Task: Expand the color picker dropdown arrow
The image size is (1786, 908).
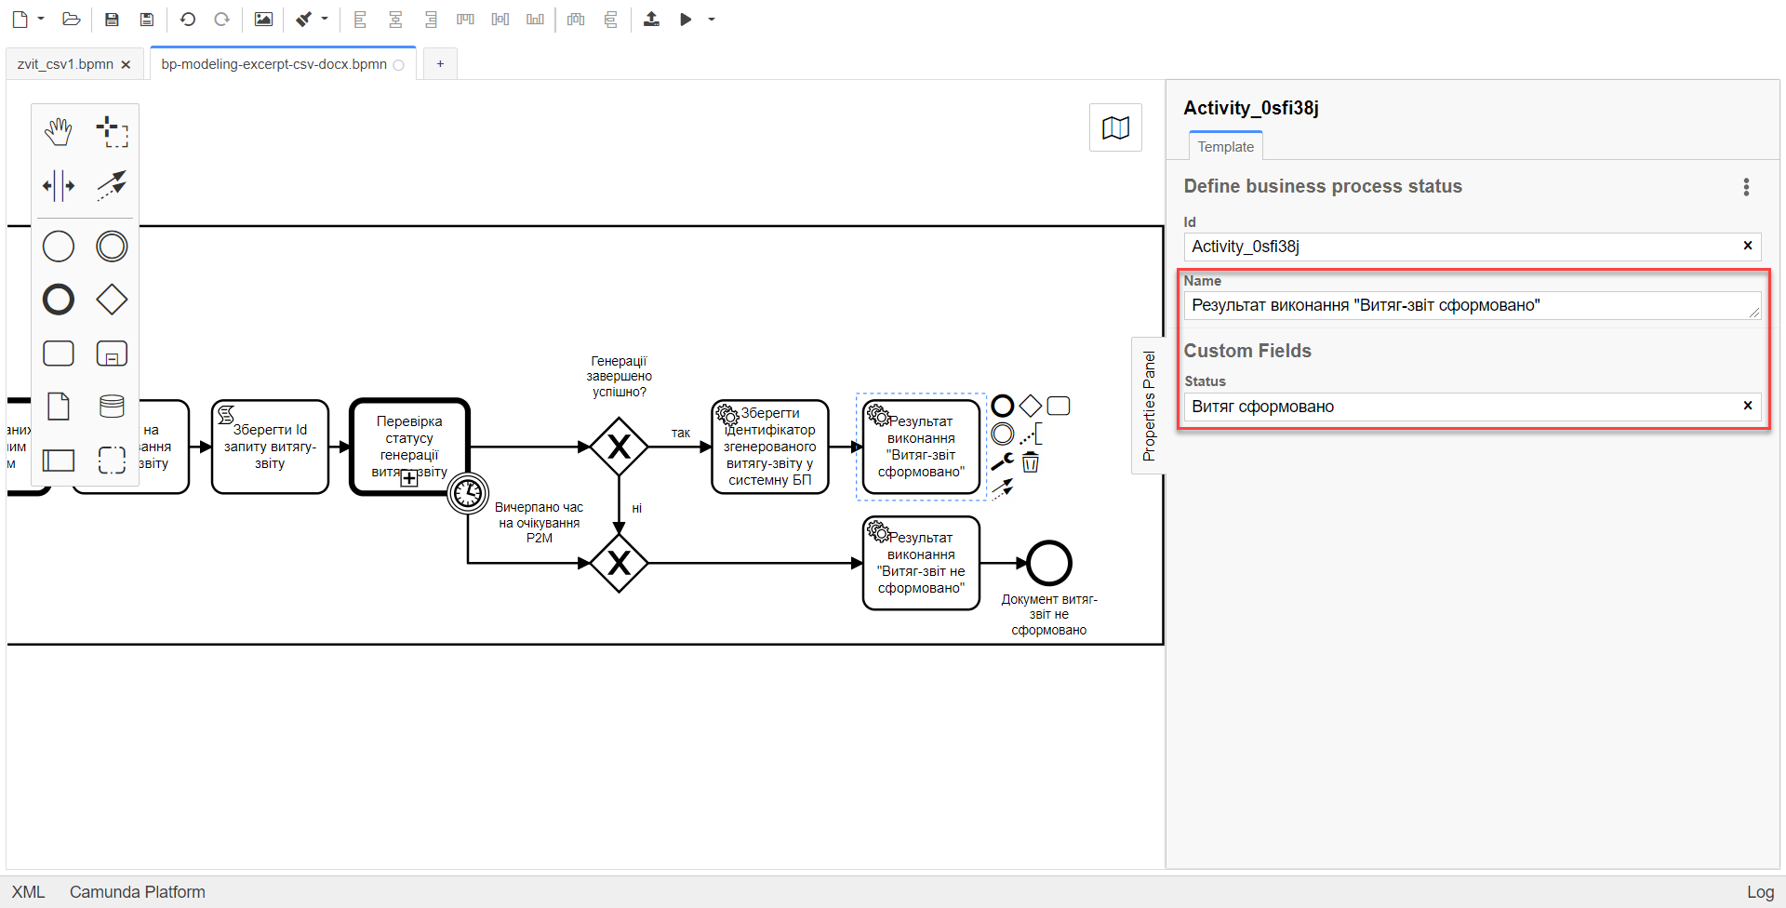Action: (325, 19)
